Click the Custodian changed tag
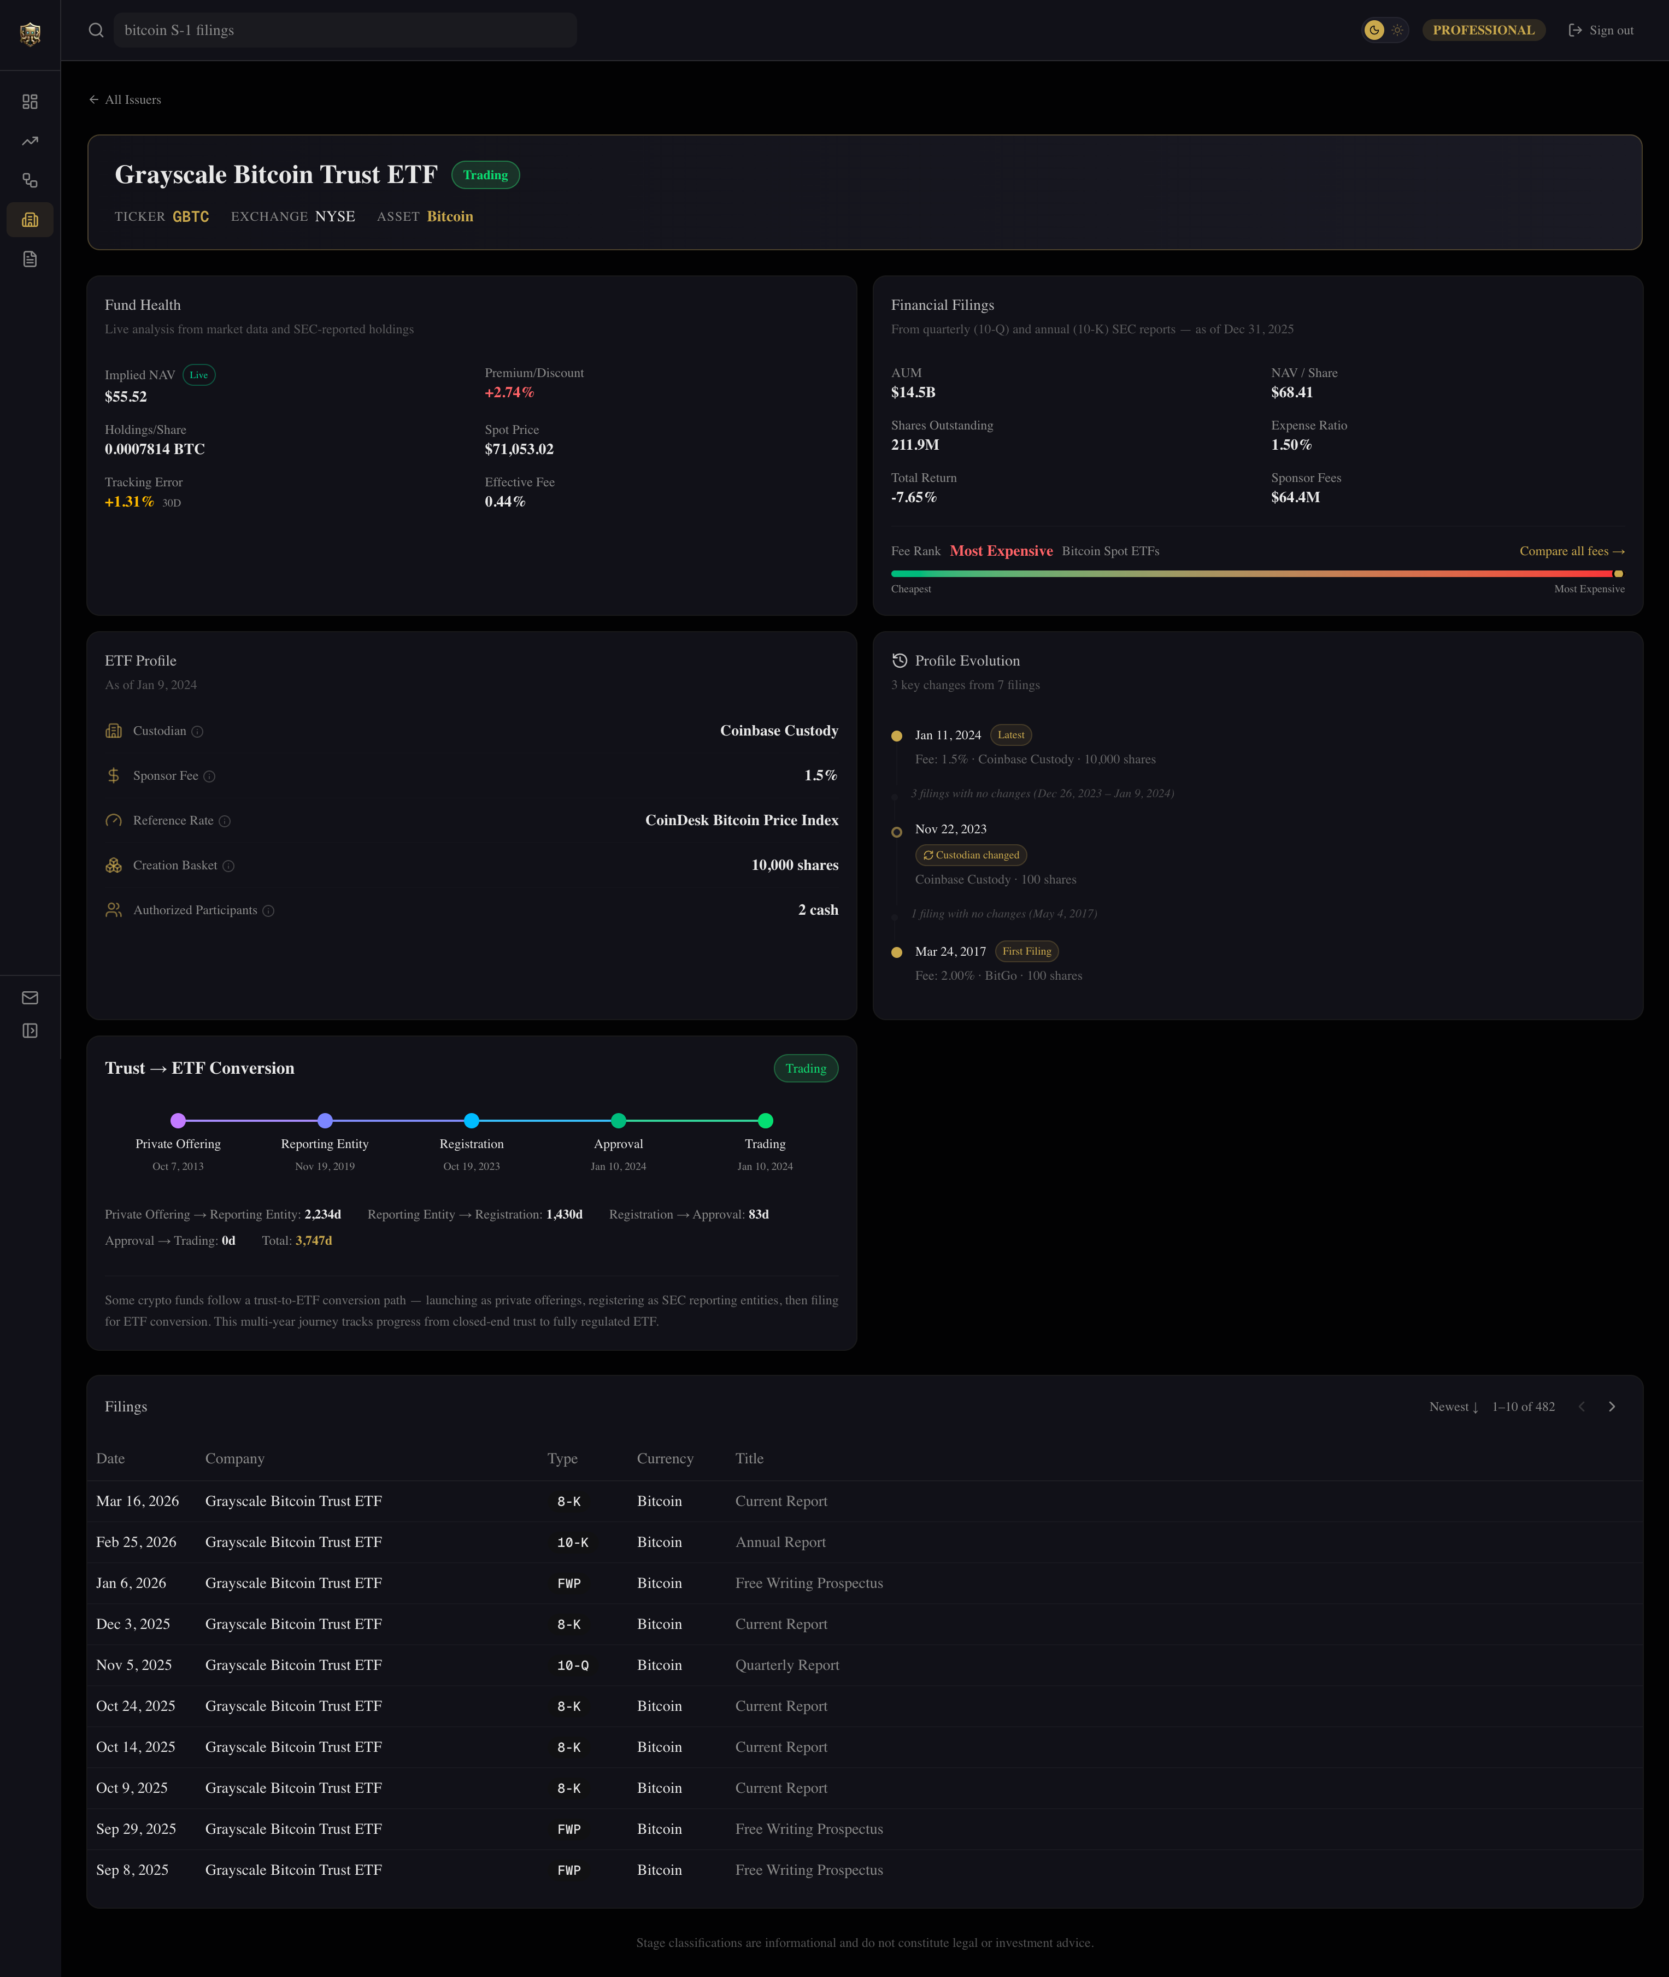Viewport: 1669px width, 1977px height. [971, 855]
